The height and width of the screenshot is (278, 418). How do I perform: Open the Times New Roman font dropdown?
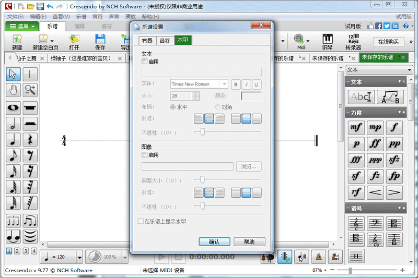pyautogui.click(x=225, y=84)
